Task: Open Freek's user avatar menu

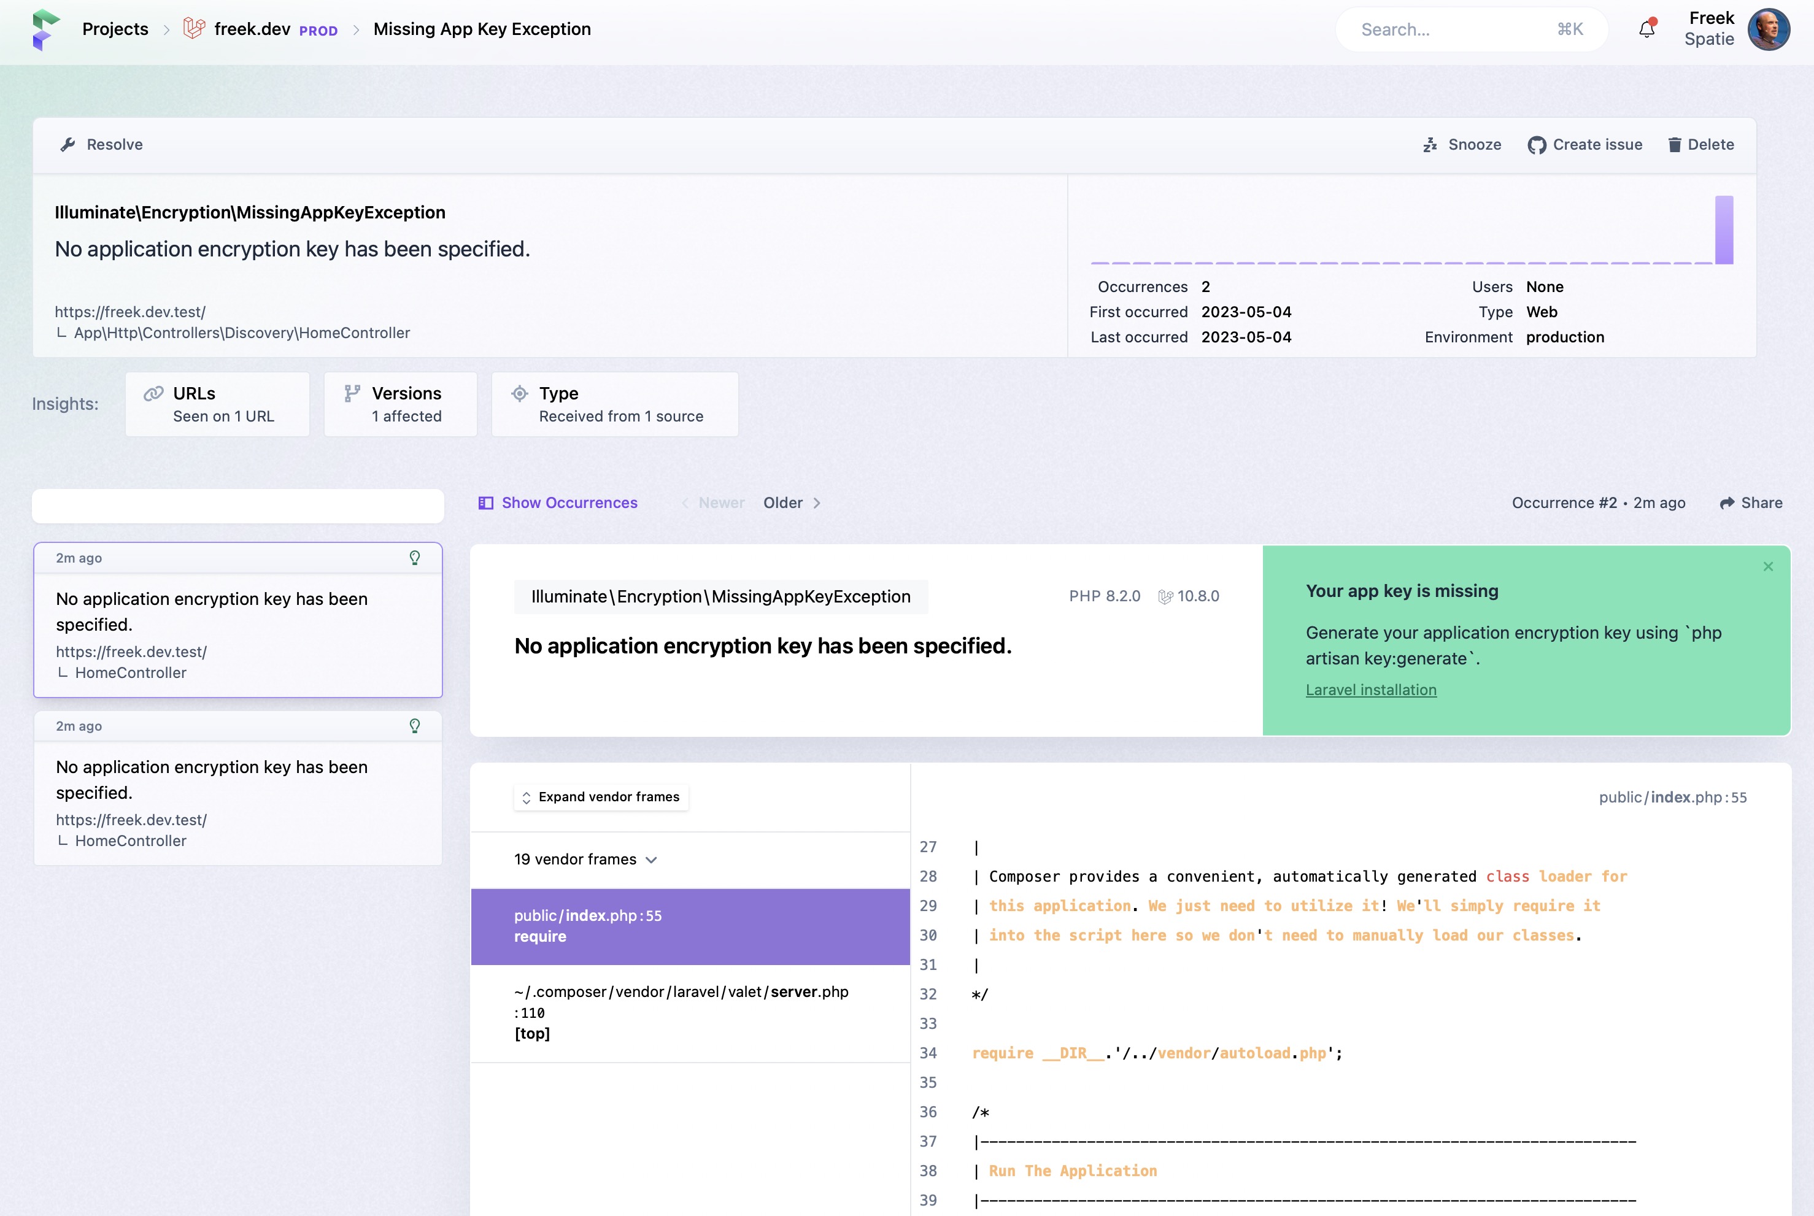Action: 1768,29
